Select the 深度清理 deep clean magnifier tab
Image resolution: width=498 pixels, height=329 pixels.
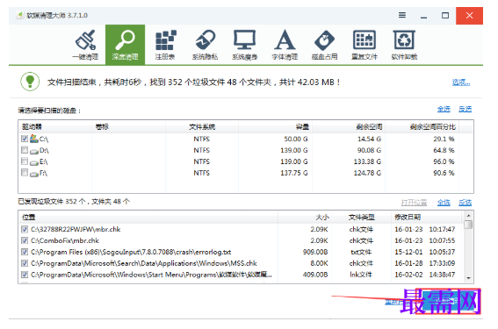click(x=125, y=45)
